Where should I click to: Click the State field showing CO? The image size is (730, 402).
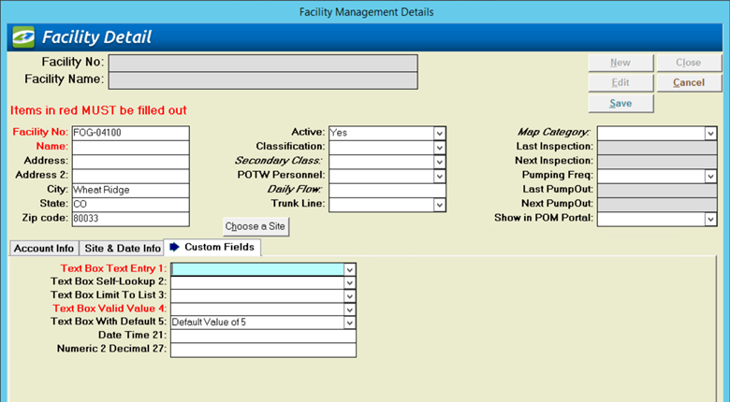point(130,204)
